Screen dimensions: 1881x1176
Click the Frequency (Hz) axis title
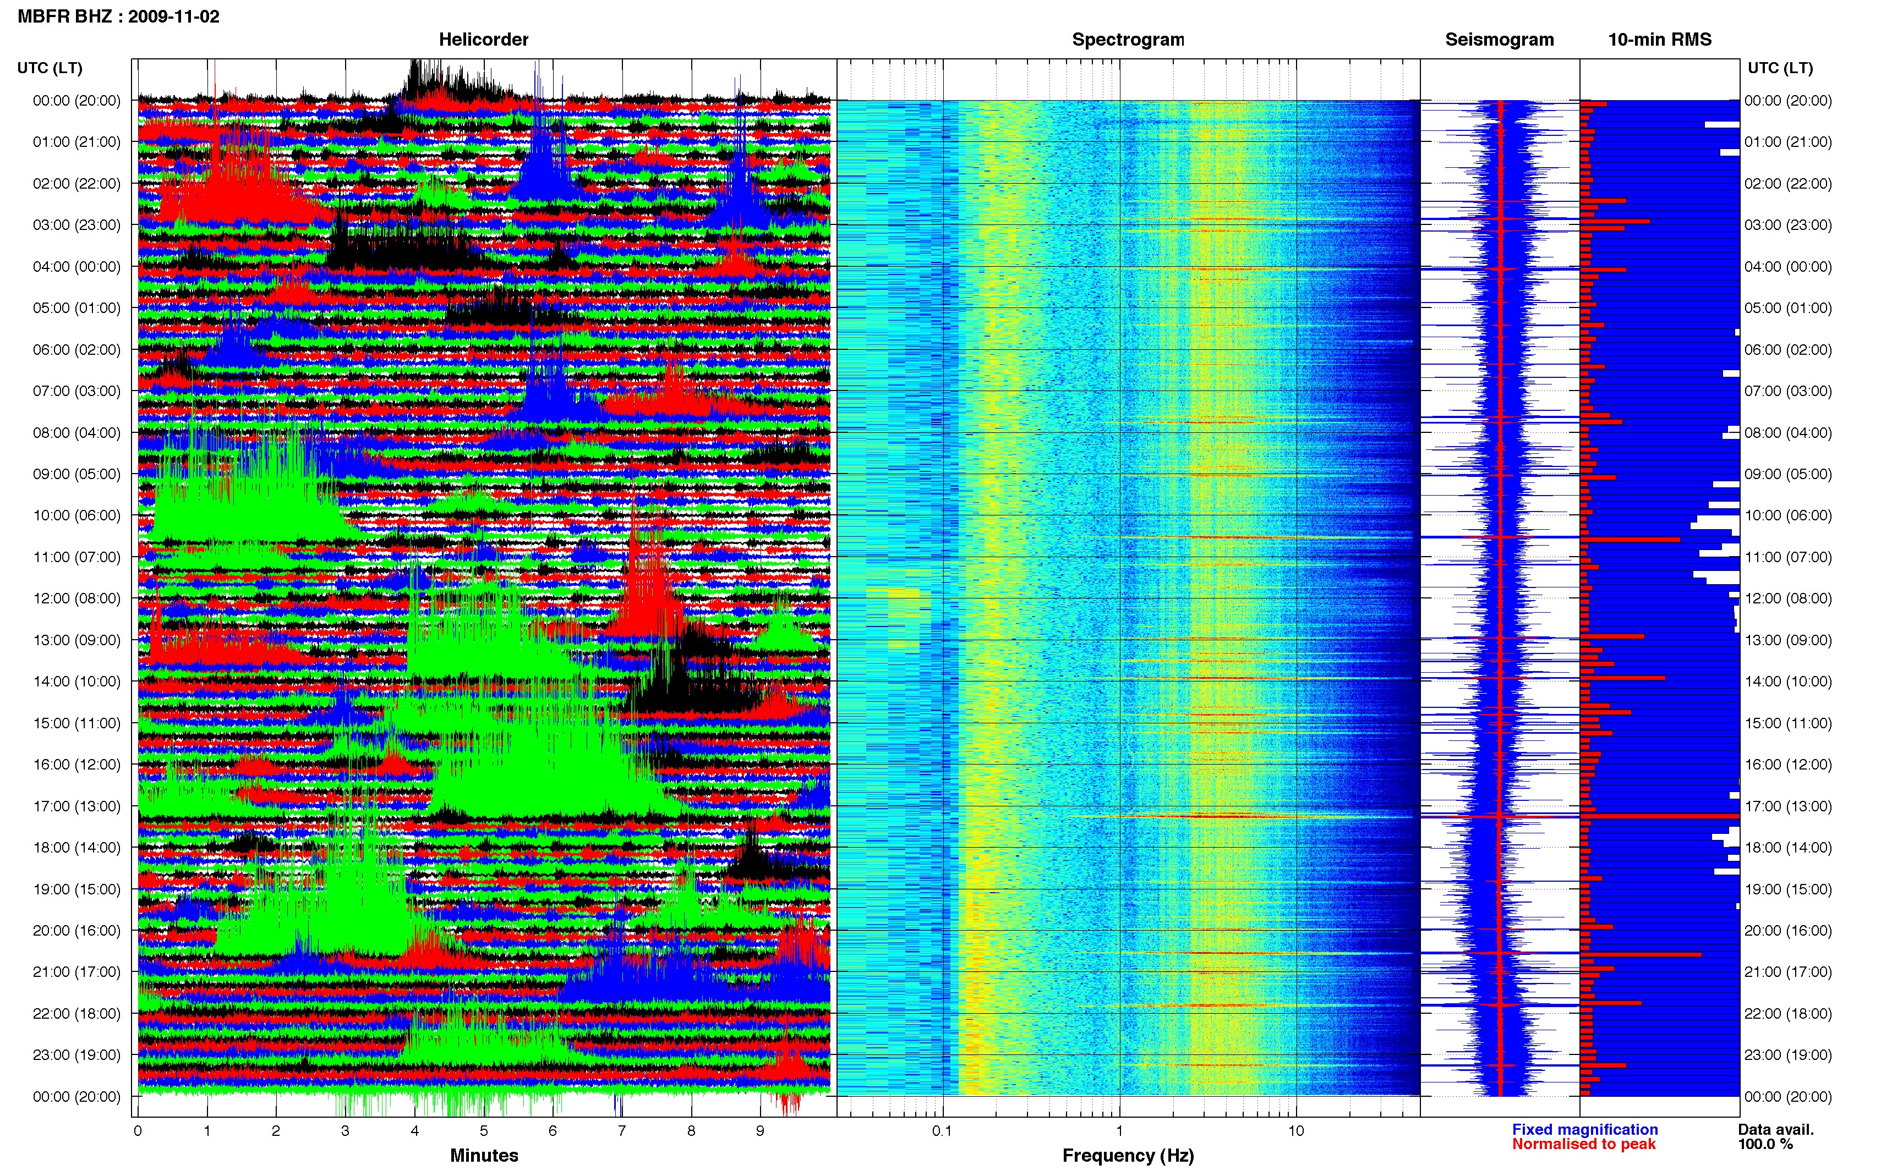click(1127, 1156)
